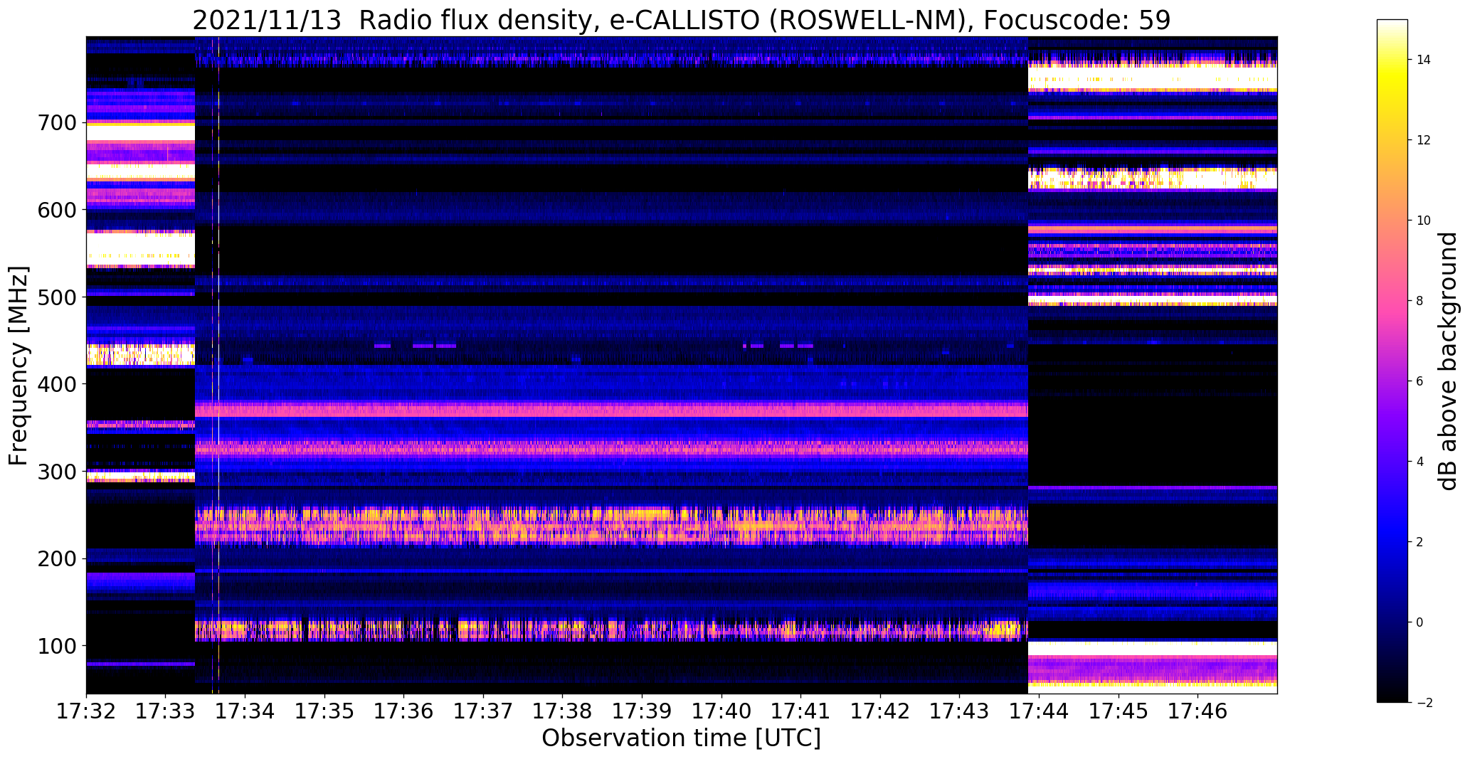Click the purple 4 dB colorbar region
This screenshot has width=1470, height=759.
click(1392, 462)
